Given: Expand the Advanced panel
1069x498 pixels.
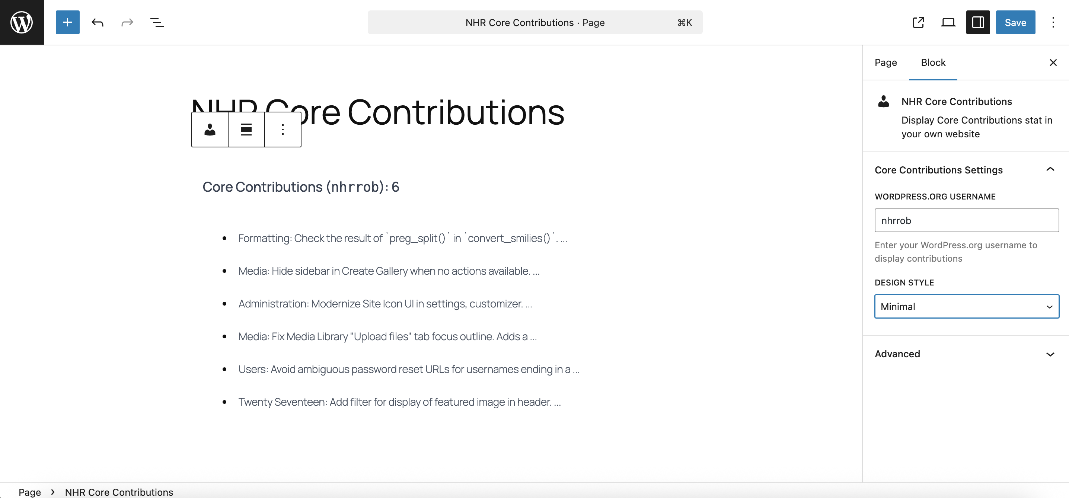Looking at the screenshot, I should coord(965,354).
